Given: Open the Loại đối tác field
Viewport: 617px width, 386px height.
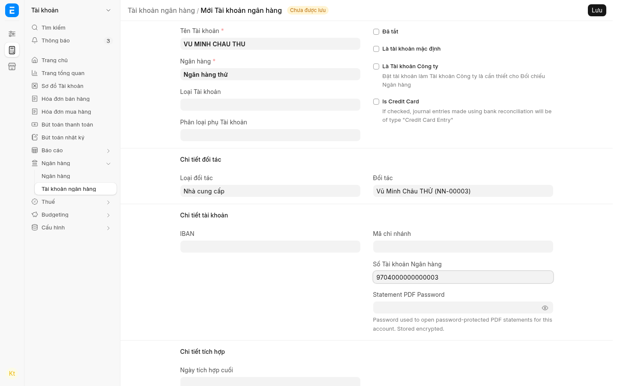Looking at the screenshot, I should [270, 191].
